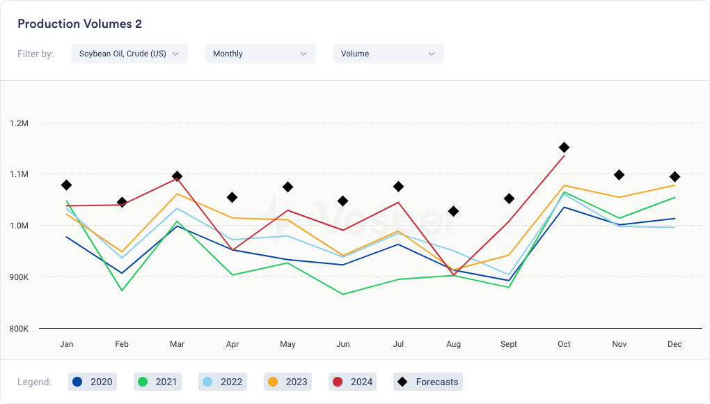710x404 pixels.
Task: Click the November forecast diamond marker
Action: click(x=619, y=175)
